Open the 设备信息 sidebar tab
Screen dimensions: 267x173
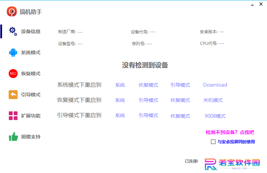point(31,31)
